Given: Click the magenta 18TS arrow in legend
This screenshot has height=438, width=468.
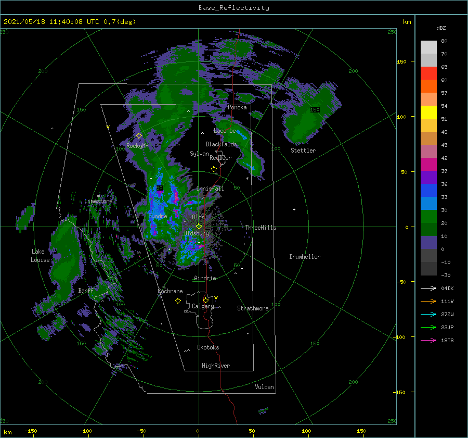Looking at the screenshot, I should (428, 340).
